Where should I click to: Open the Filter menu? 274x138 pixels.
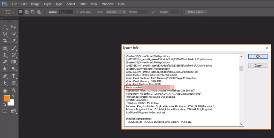(83, 4)
